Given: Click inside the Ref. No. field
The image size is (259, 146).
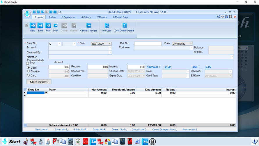Looking at the screenshot, I should coord(148,44).
